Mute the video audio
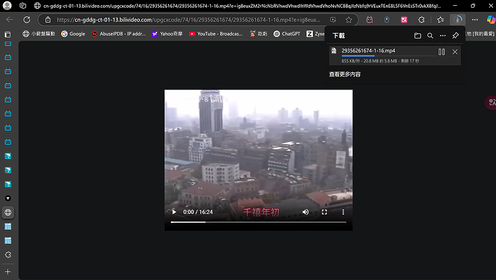The width and height of the screenshot is (496, 280). (x=305, y=212)
